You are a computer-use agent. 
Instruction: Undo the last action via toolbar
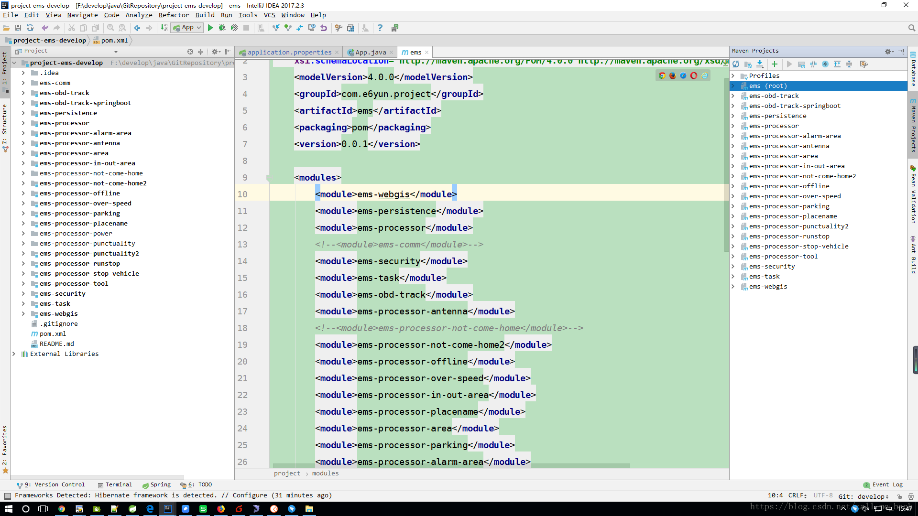point(45,28)
